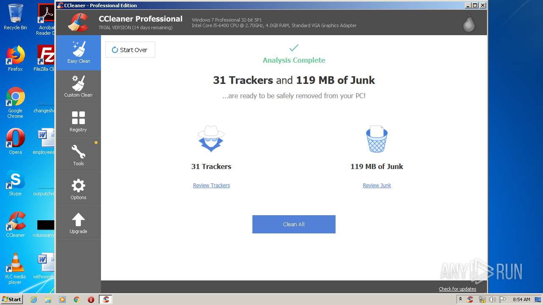543x305 pixels.
Task: Open Windows Explorer from taskbar
Action: point(48,299)
